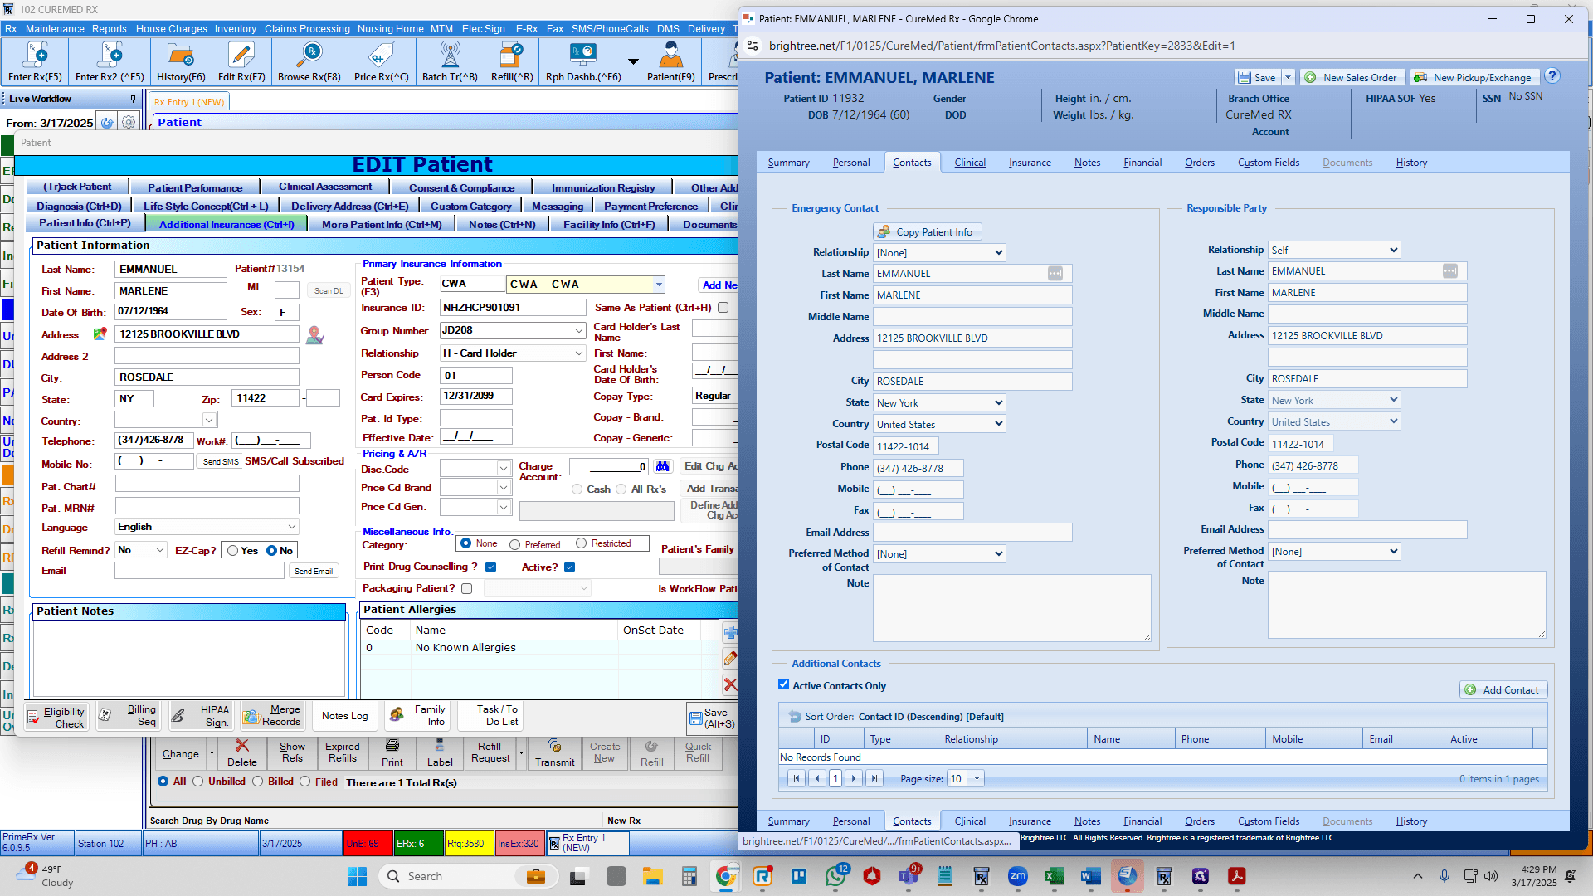Screen dimensions: 1593x896
Task: Click Copy Patient Info button
Action: (x=927, y=231)
